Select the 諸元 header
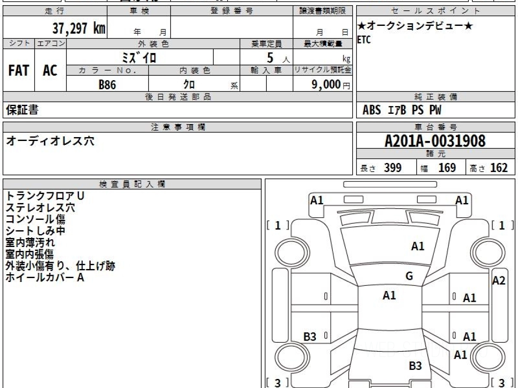Image resolution: width=518 pixels, height=388 pixels. tap(436, 154)
